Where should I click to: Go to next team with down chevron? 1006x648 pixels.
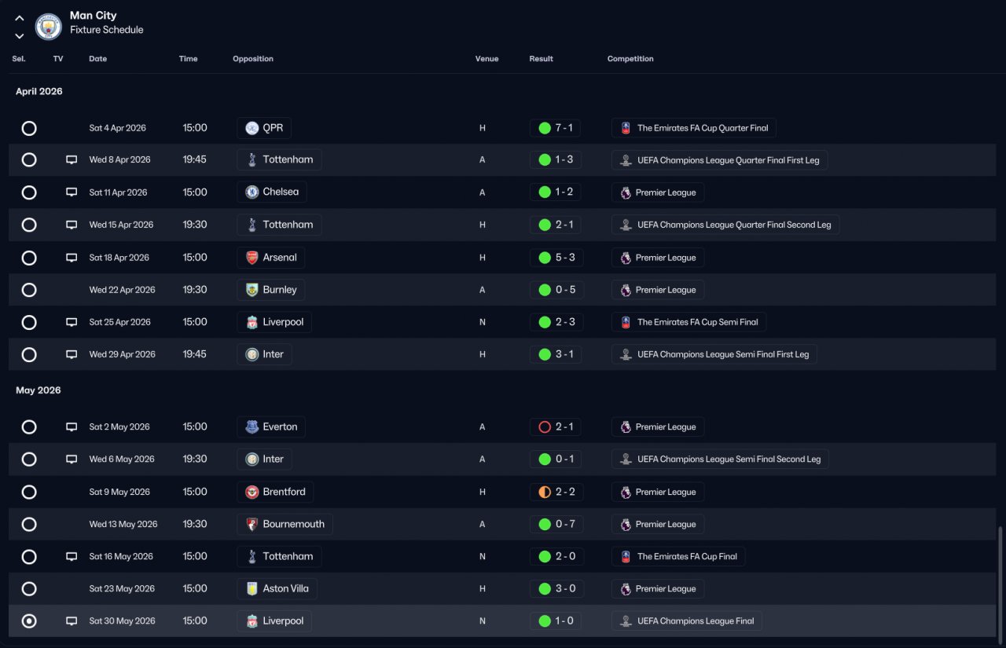point(20,36)
